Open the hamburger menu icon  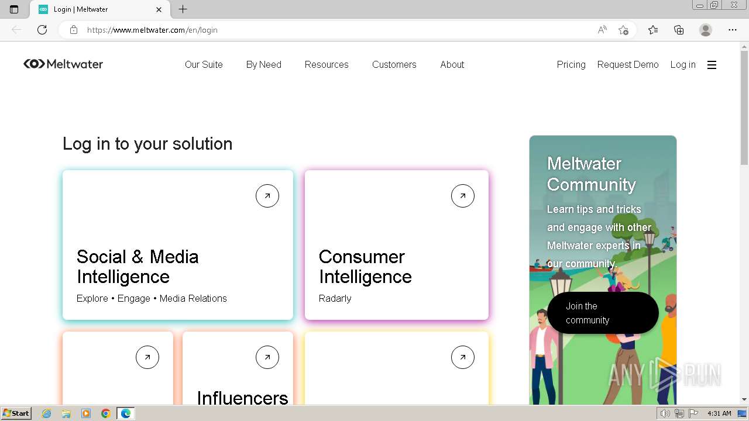[x=712, y=65]
